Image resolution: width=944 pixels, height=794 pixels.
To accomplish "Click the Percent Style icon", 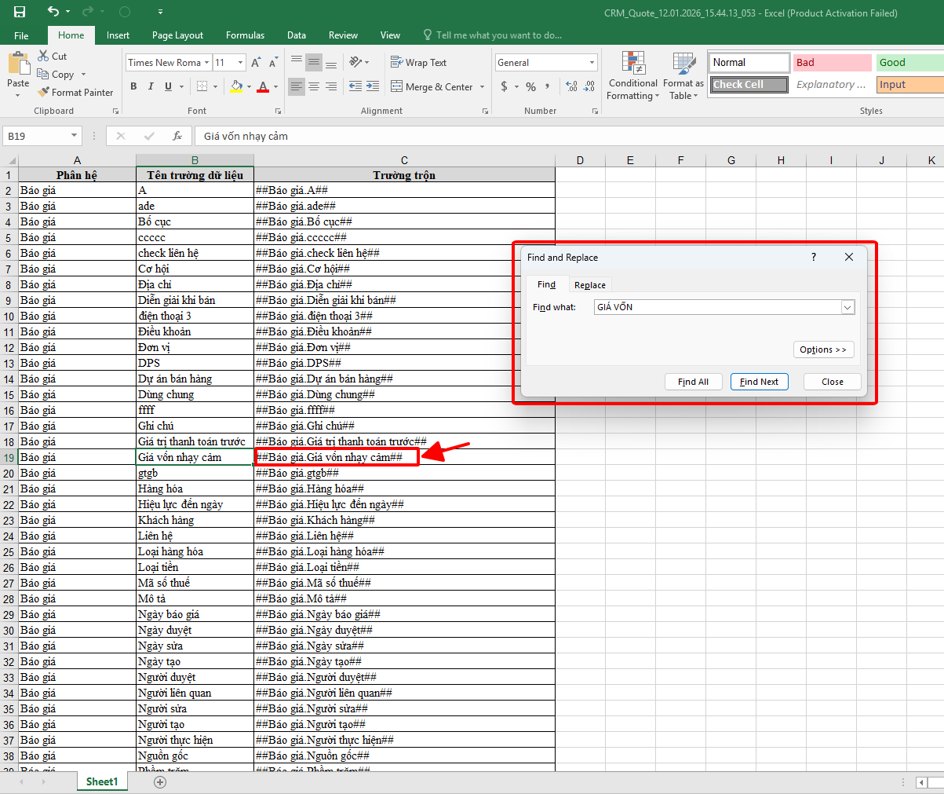I will (531, 86).
